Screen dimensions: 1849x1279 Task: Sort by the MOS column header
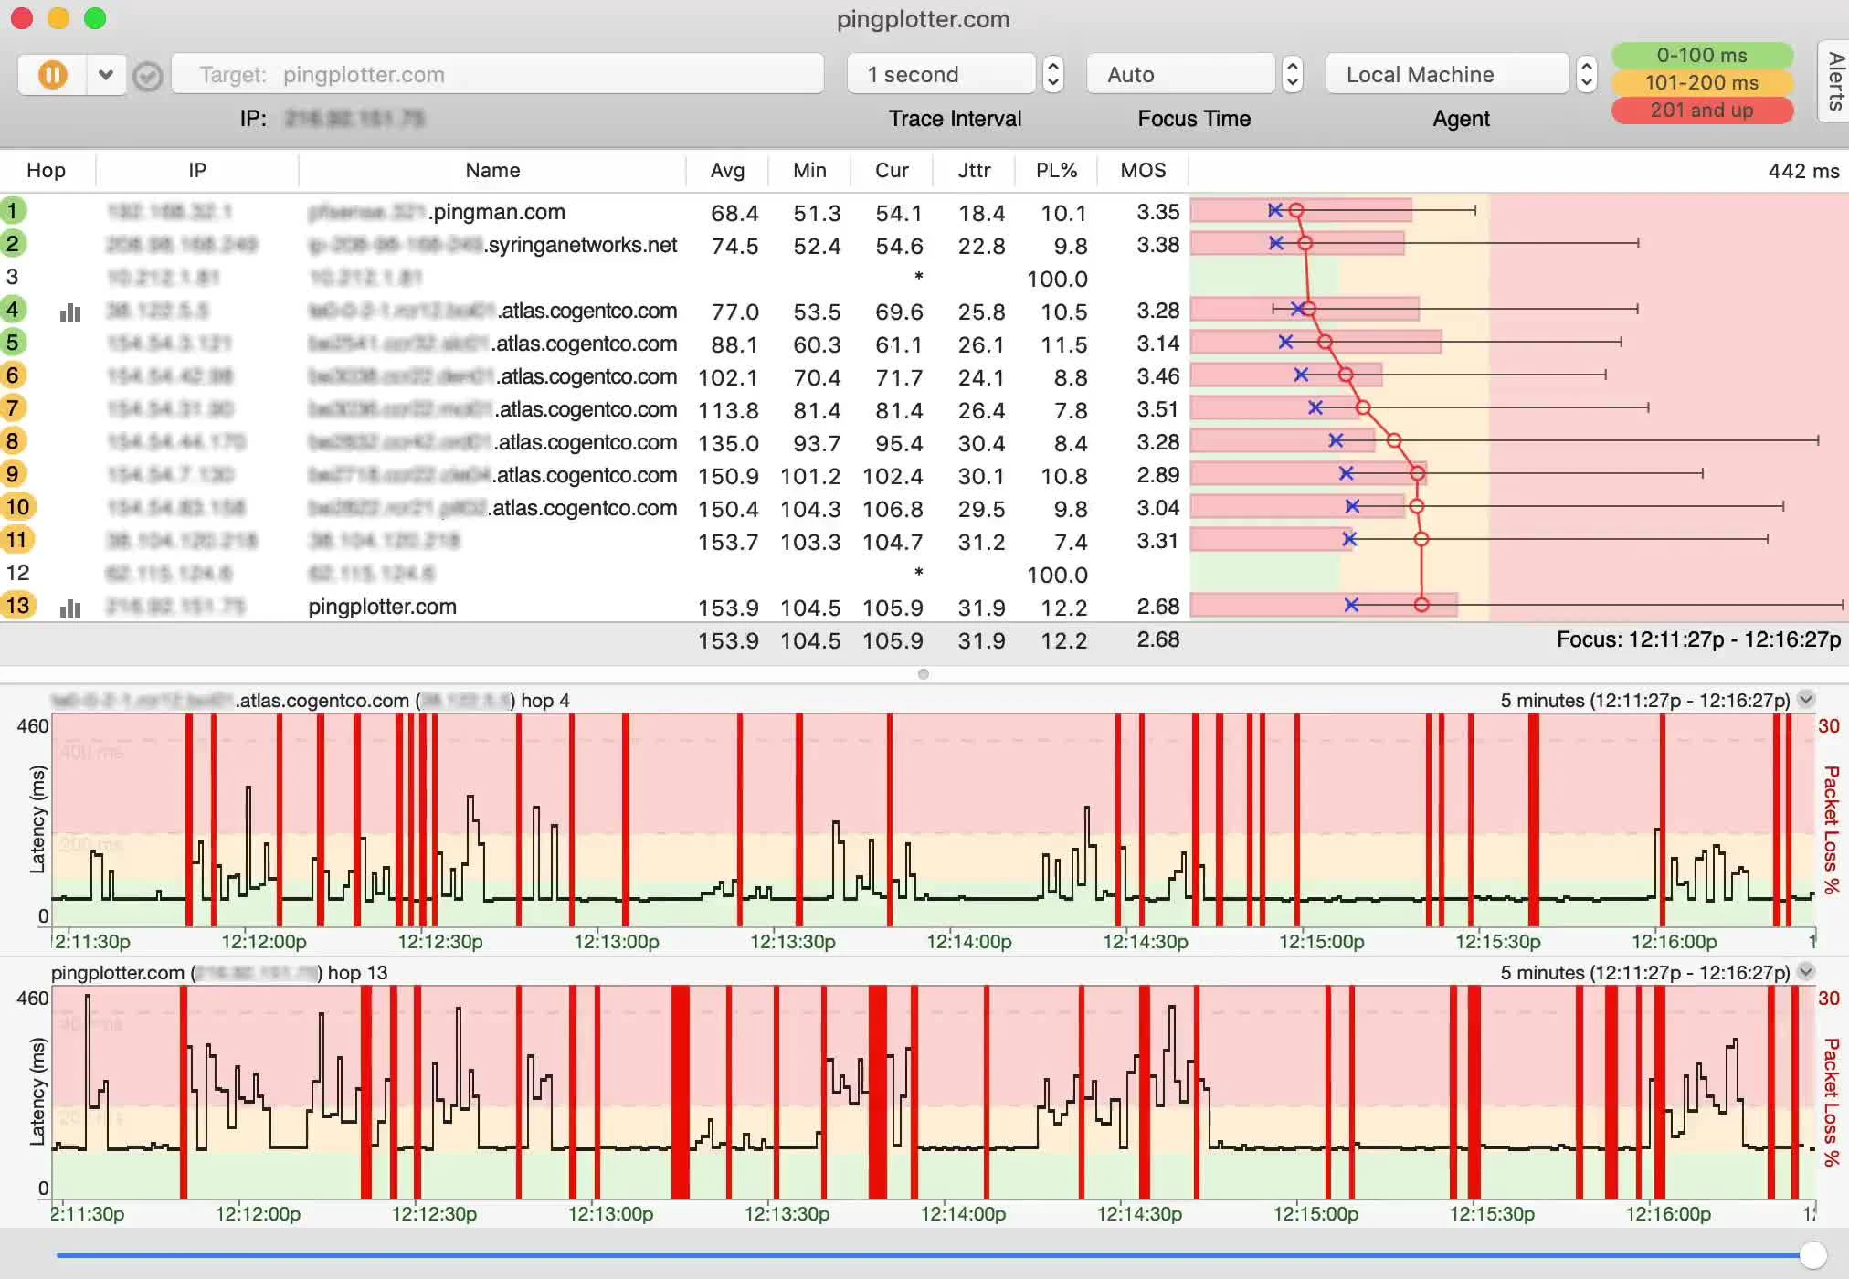click(1143, 170)
